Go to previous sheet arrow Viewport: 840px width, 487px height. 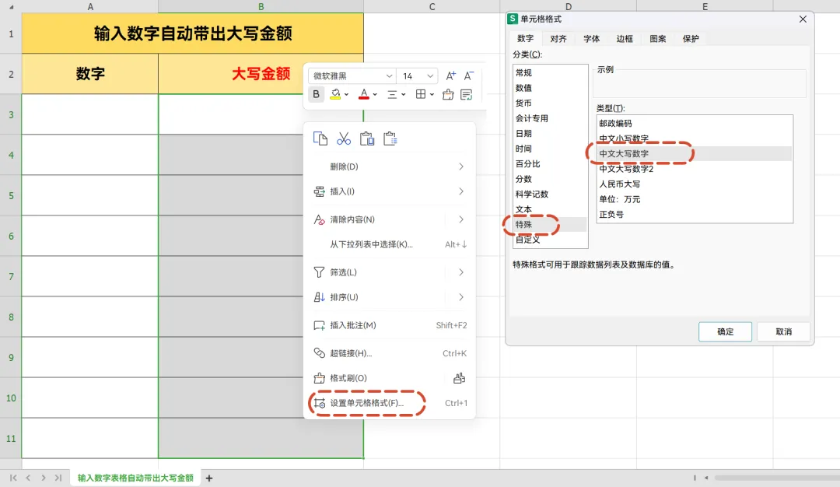pos(28,478)
